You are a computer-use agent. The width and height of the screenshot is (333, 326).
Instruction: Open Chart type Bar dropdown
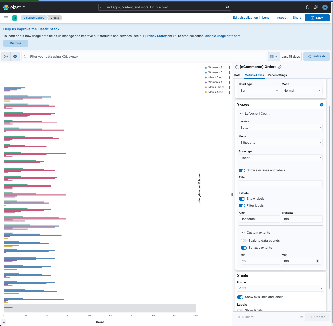[259, 91]
